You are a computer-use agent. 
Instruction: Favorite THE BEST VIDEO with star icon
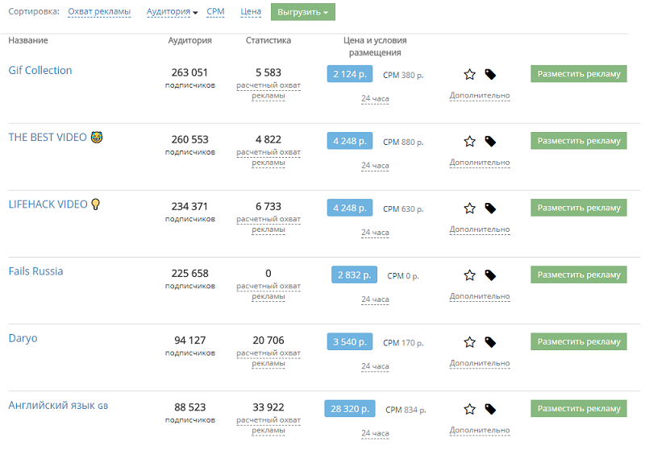pyautogui.click(x=470, y=142)
